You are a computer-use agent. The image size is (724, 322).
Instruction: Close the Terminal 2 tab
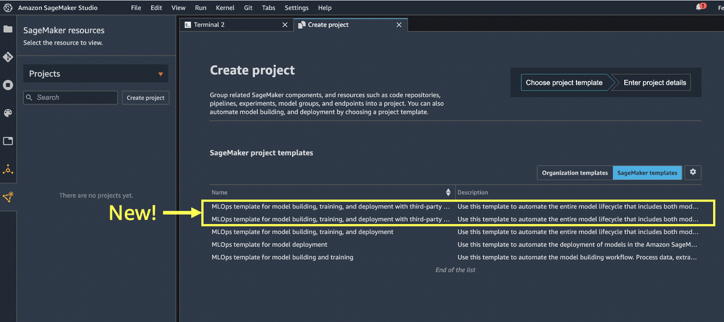[285, 25]
